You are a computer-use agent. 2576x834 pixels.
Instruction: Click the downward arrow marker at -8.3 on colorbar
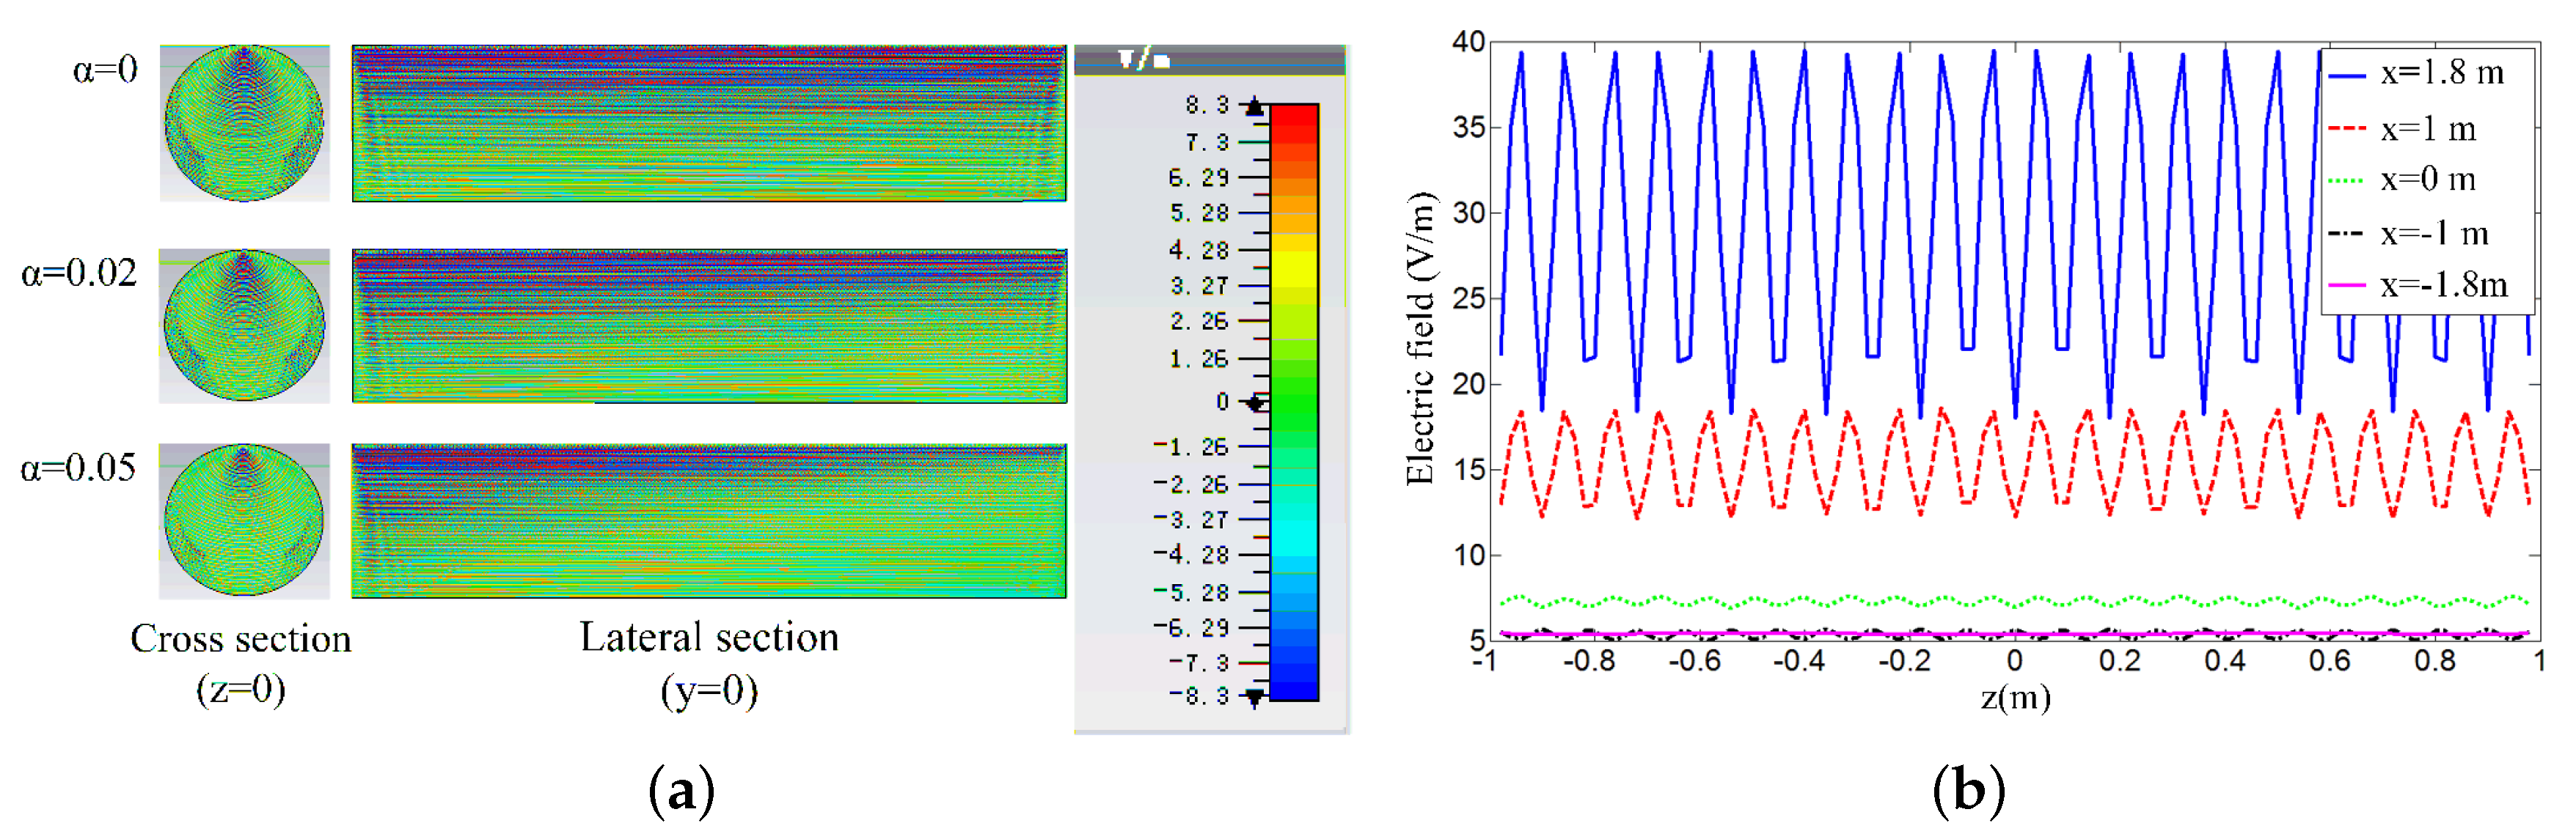click(x=1254, y=697)
